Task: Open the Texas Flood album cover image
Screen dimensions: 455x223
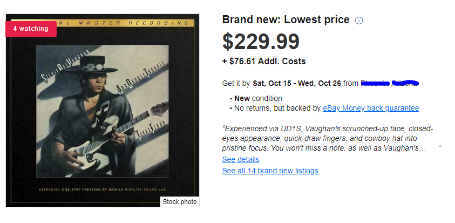Action: coord(103,111)
